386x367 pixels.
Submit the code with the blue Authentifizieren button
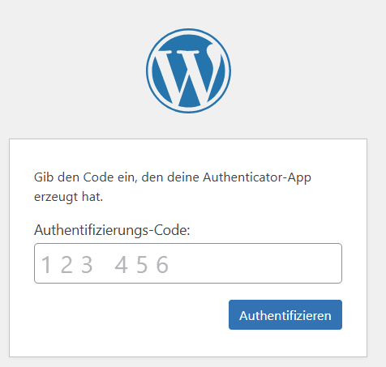coord(285,314)
